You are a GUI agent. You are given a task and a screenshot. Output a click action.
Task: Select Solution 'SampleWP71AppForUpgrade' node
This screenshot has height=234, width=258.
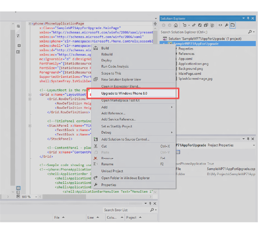(x=205, y=39)
